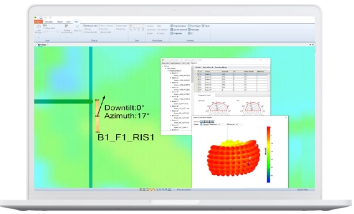Toggle the Birds eye view checkbox

[84, 26]
